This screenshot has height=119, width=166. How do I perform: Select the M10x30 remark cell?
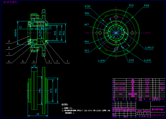point(162,88)
